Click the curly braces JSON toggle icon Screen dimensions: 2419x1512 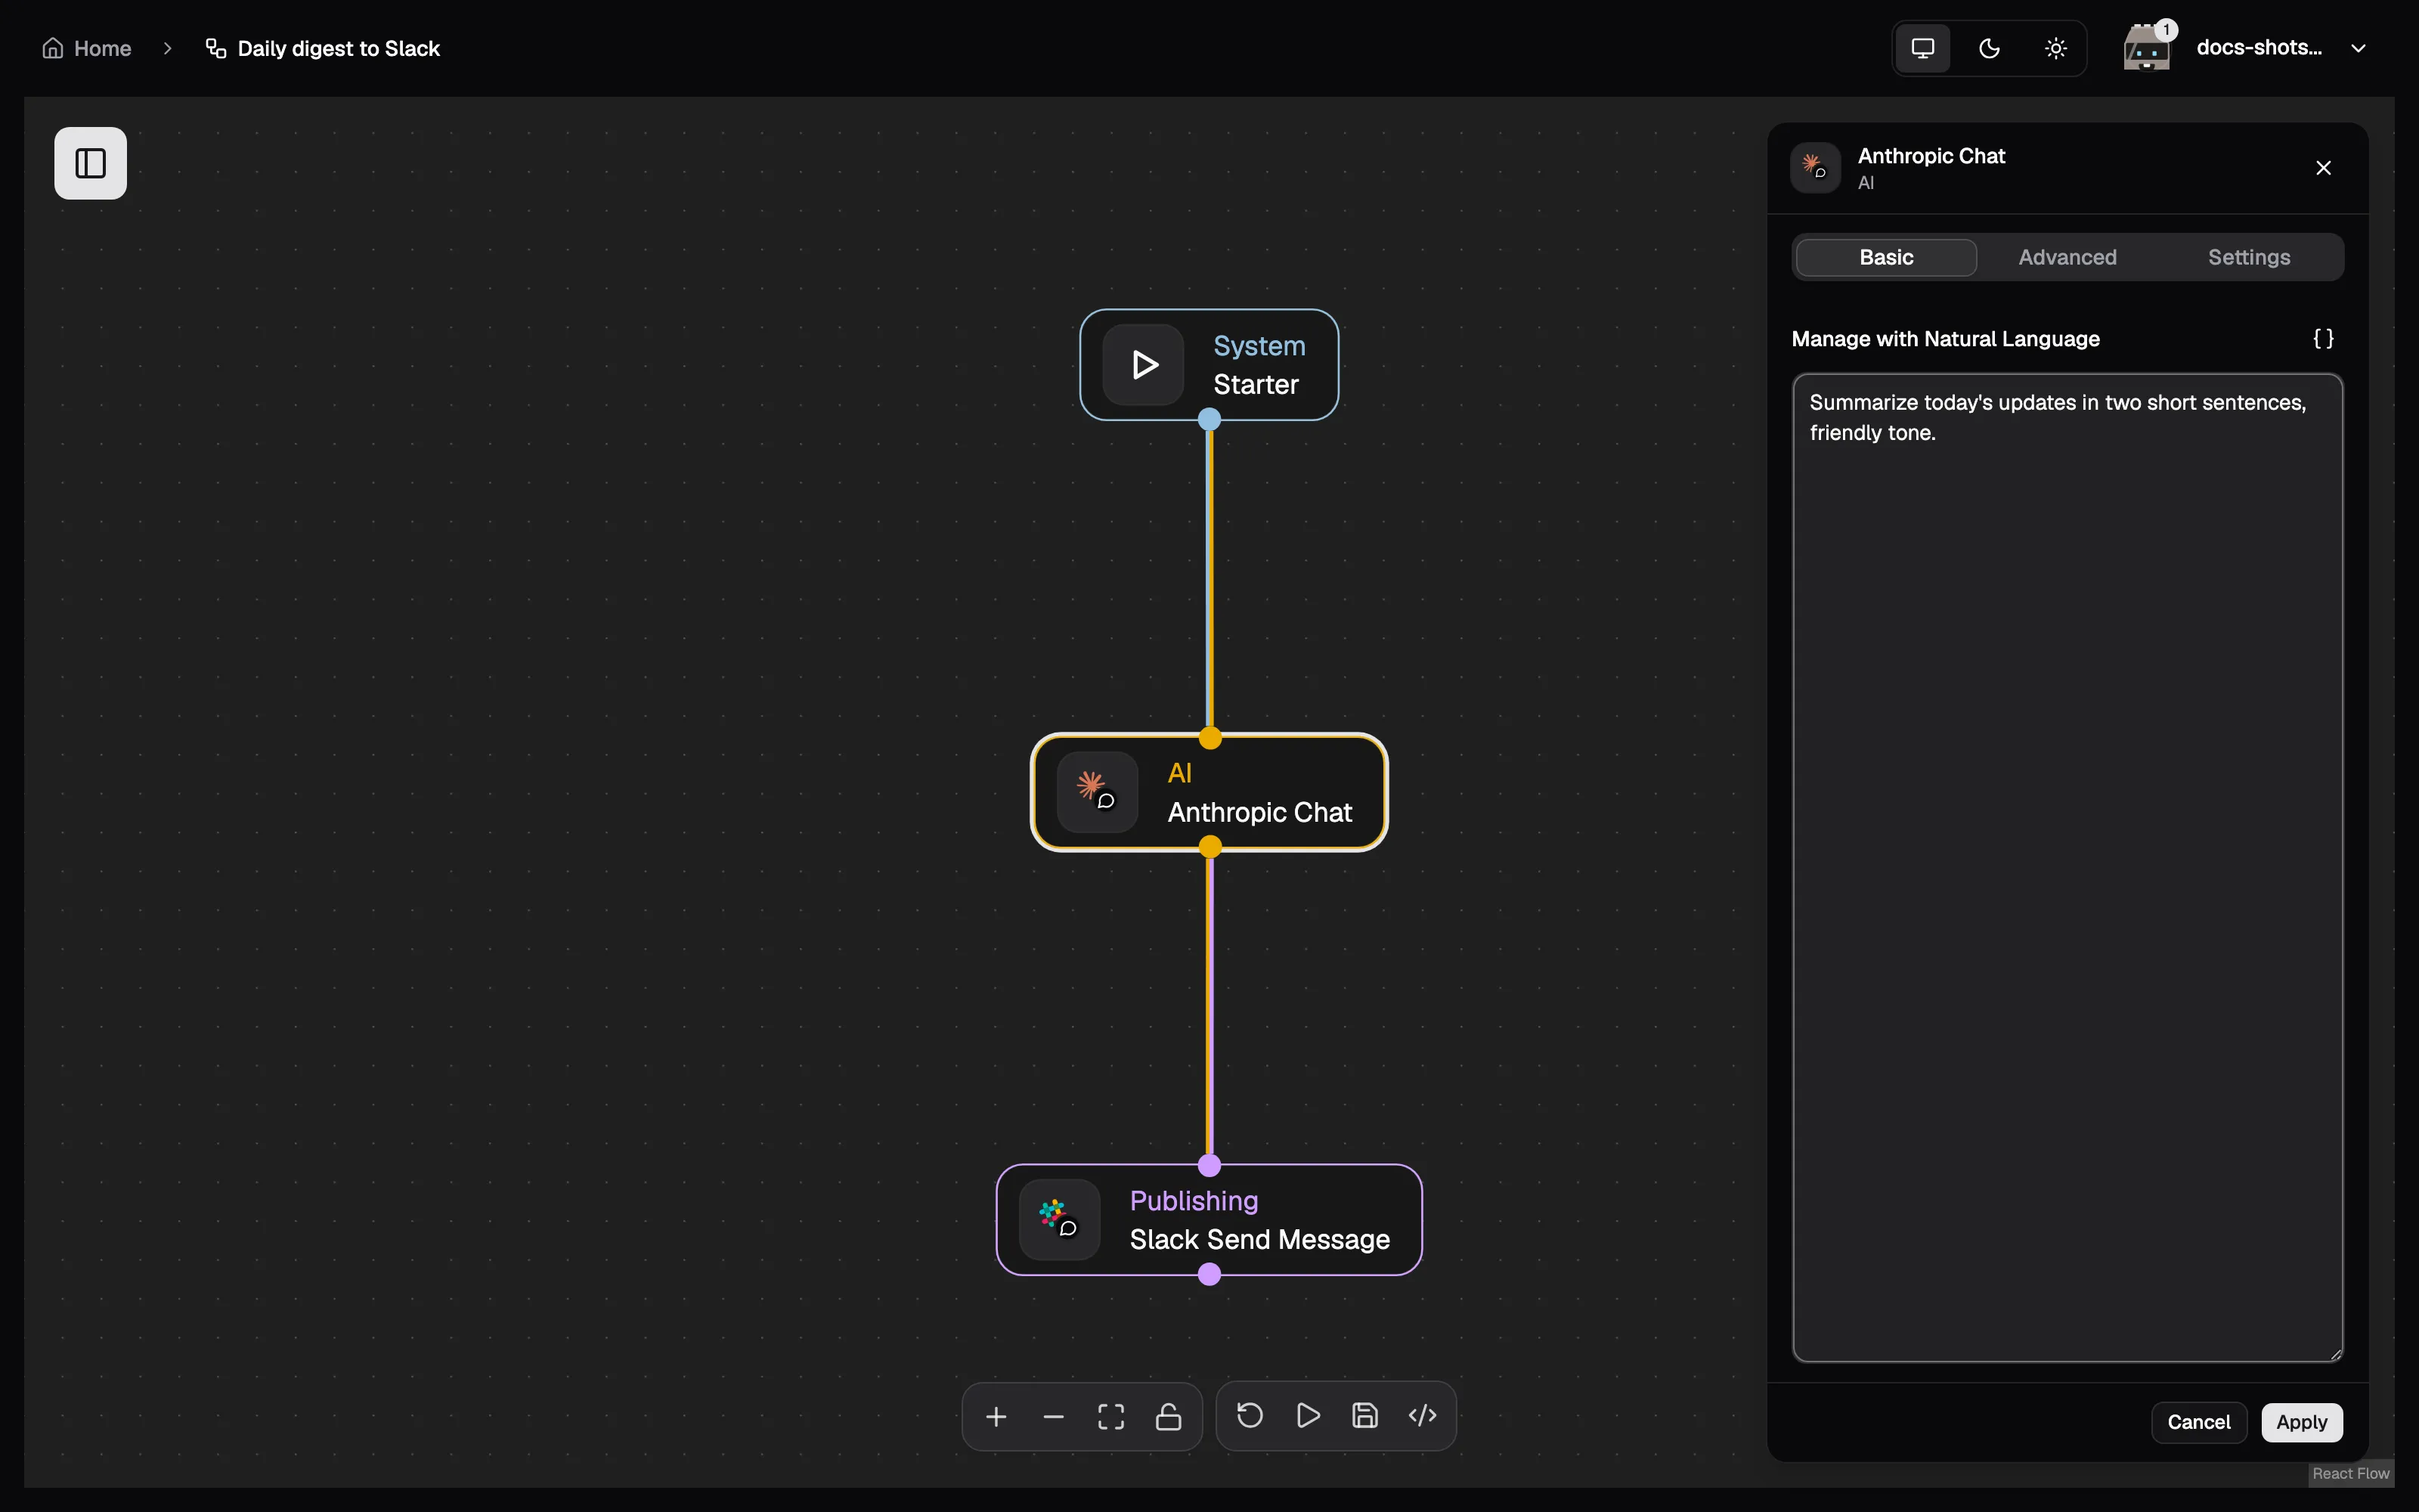click(2323, 339)
